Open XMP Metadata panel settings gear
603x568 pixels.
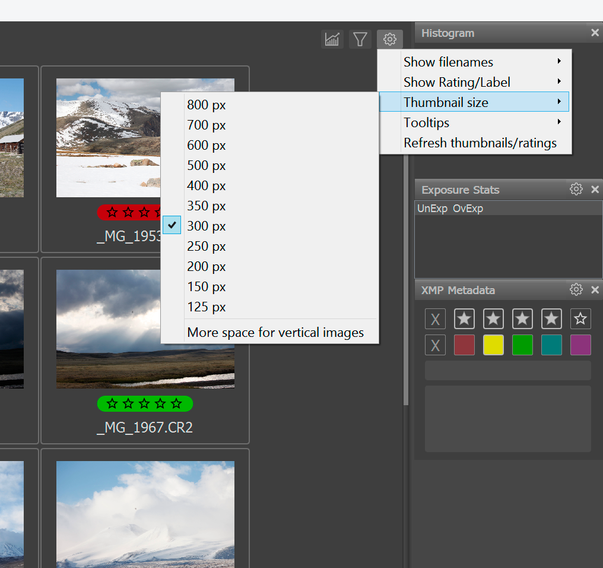pos(576,290)
